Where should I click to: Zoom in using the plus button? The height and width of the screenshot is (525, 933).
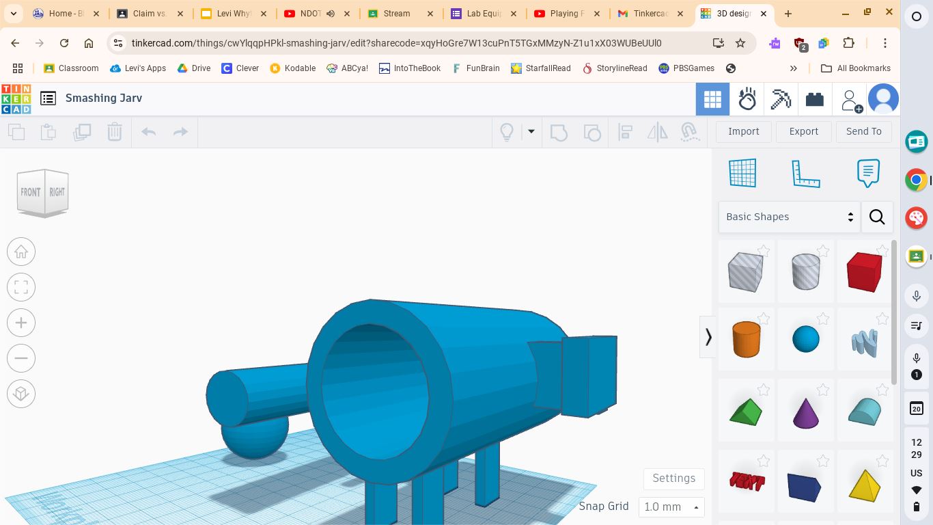[x=21, y=323]
